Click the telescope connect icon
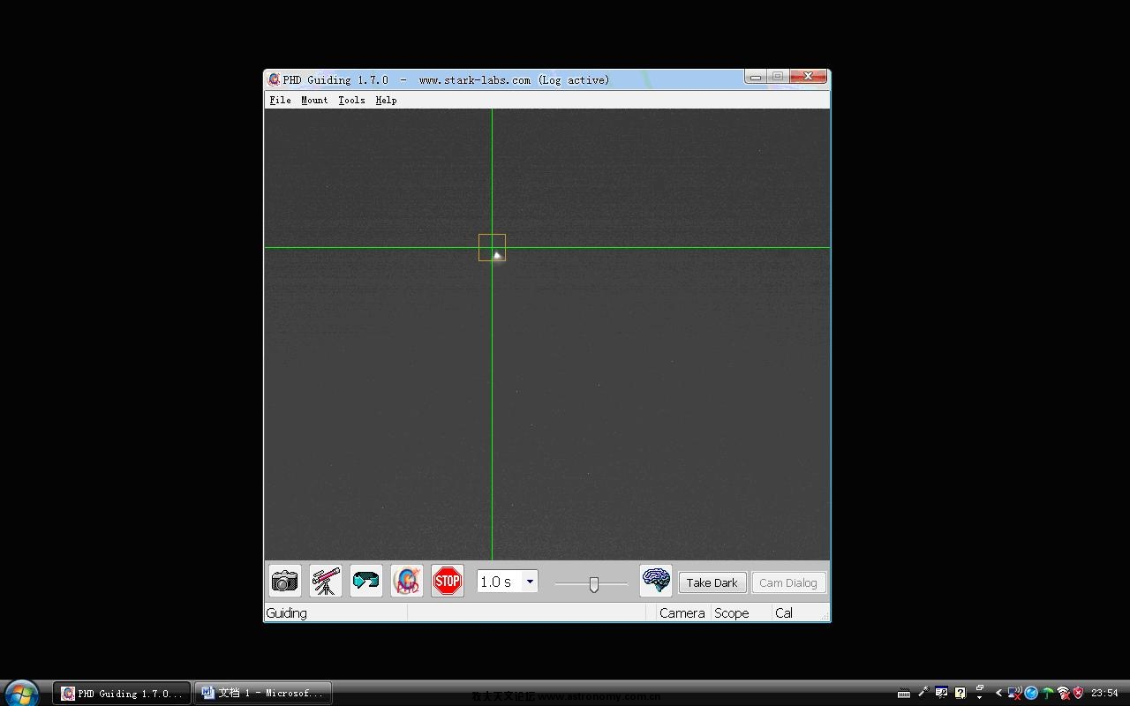Viewport: 1130px width, 706px height. point(326,581)
